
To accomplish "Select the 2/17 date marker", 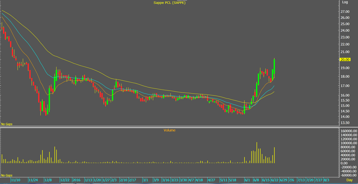I will pyautogui.click(x=132, y=180).
